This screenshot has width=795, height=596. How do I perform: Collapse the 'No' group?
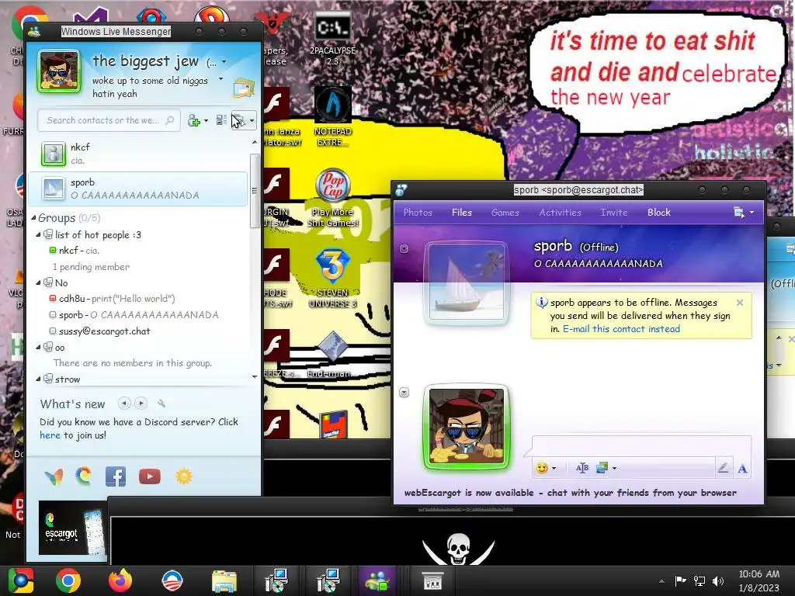[x=38, y=282]
